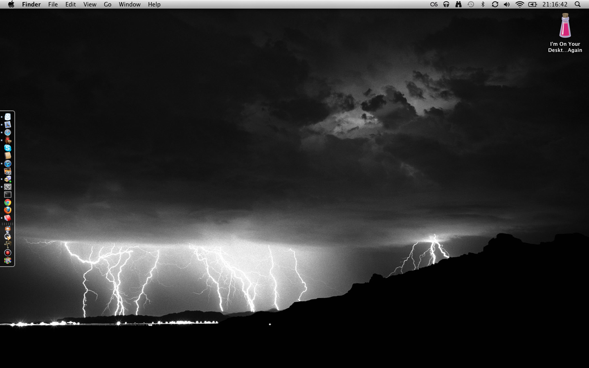Launch Firefox from the dock

coord(7,210)
